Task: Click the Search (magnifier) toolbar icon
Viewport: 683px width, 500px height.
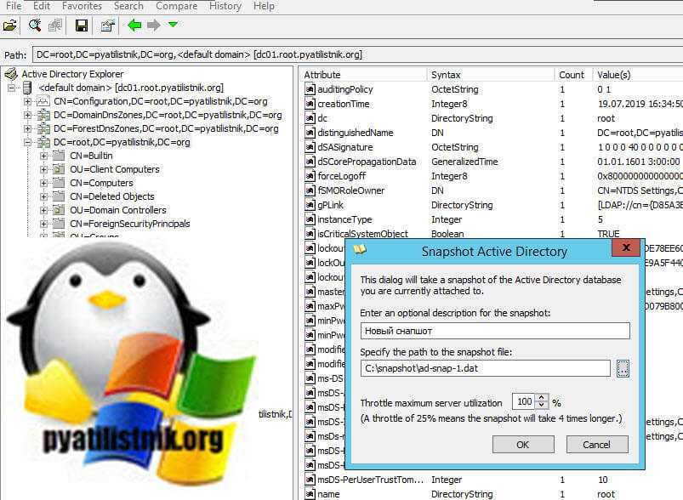Action: coord(35,26)
